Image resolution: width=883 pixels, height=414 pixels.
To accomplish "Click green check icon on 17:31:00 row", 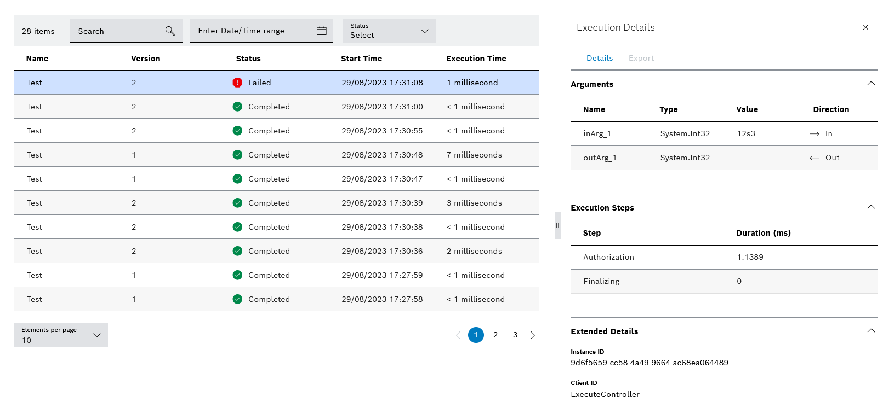I will [237, 107].
